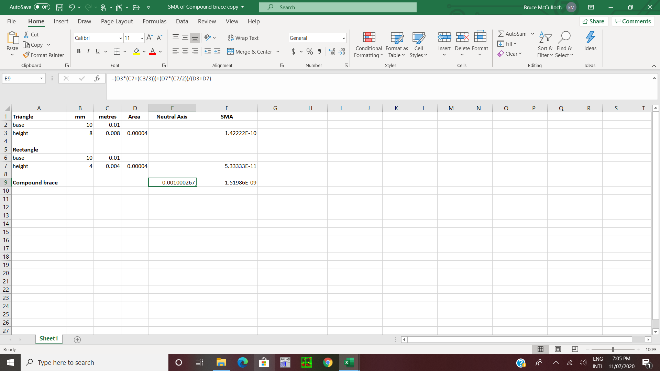Open Cell Styles gallery
The height and width of the screenshot is (371, 660).
(418, 45)
